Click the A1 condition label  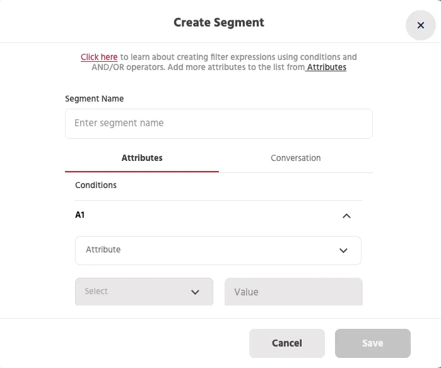(x=80, y=215)
